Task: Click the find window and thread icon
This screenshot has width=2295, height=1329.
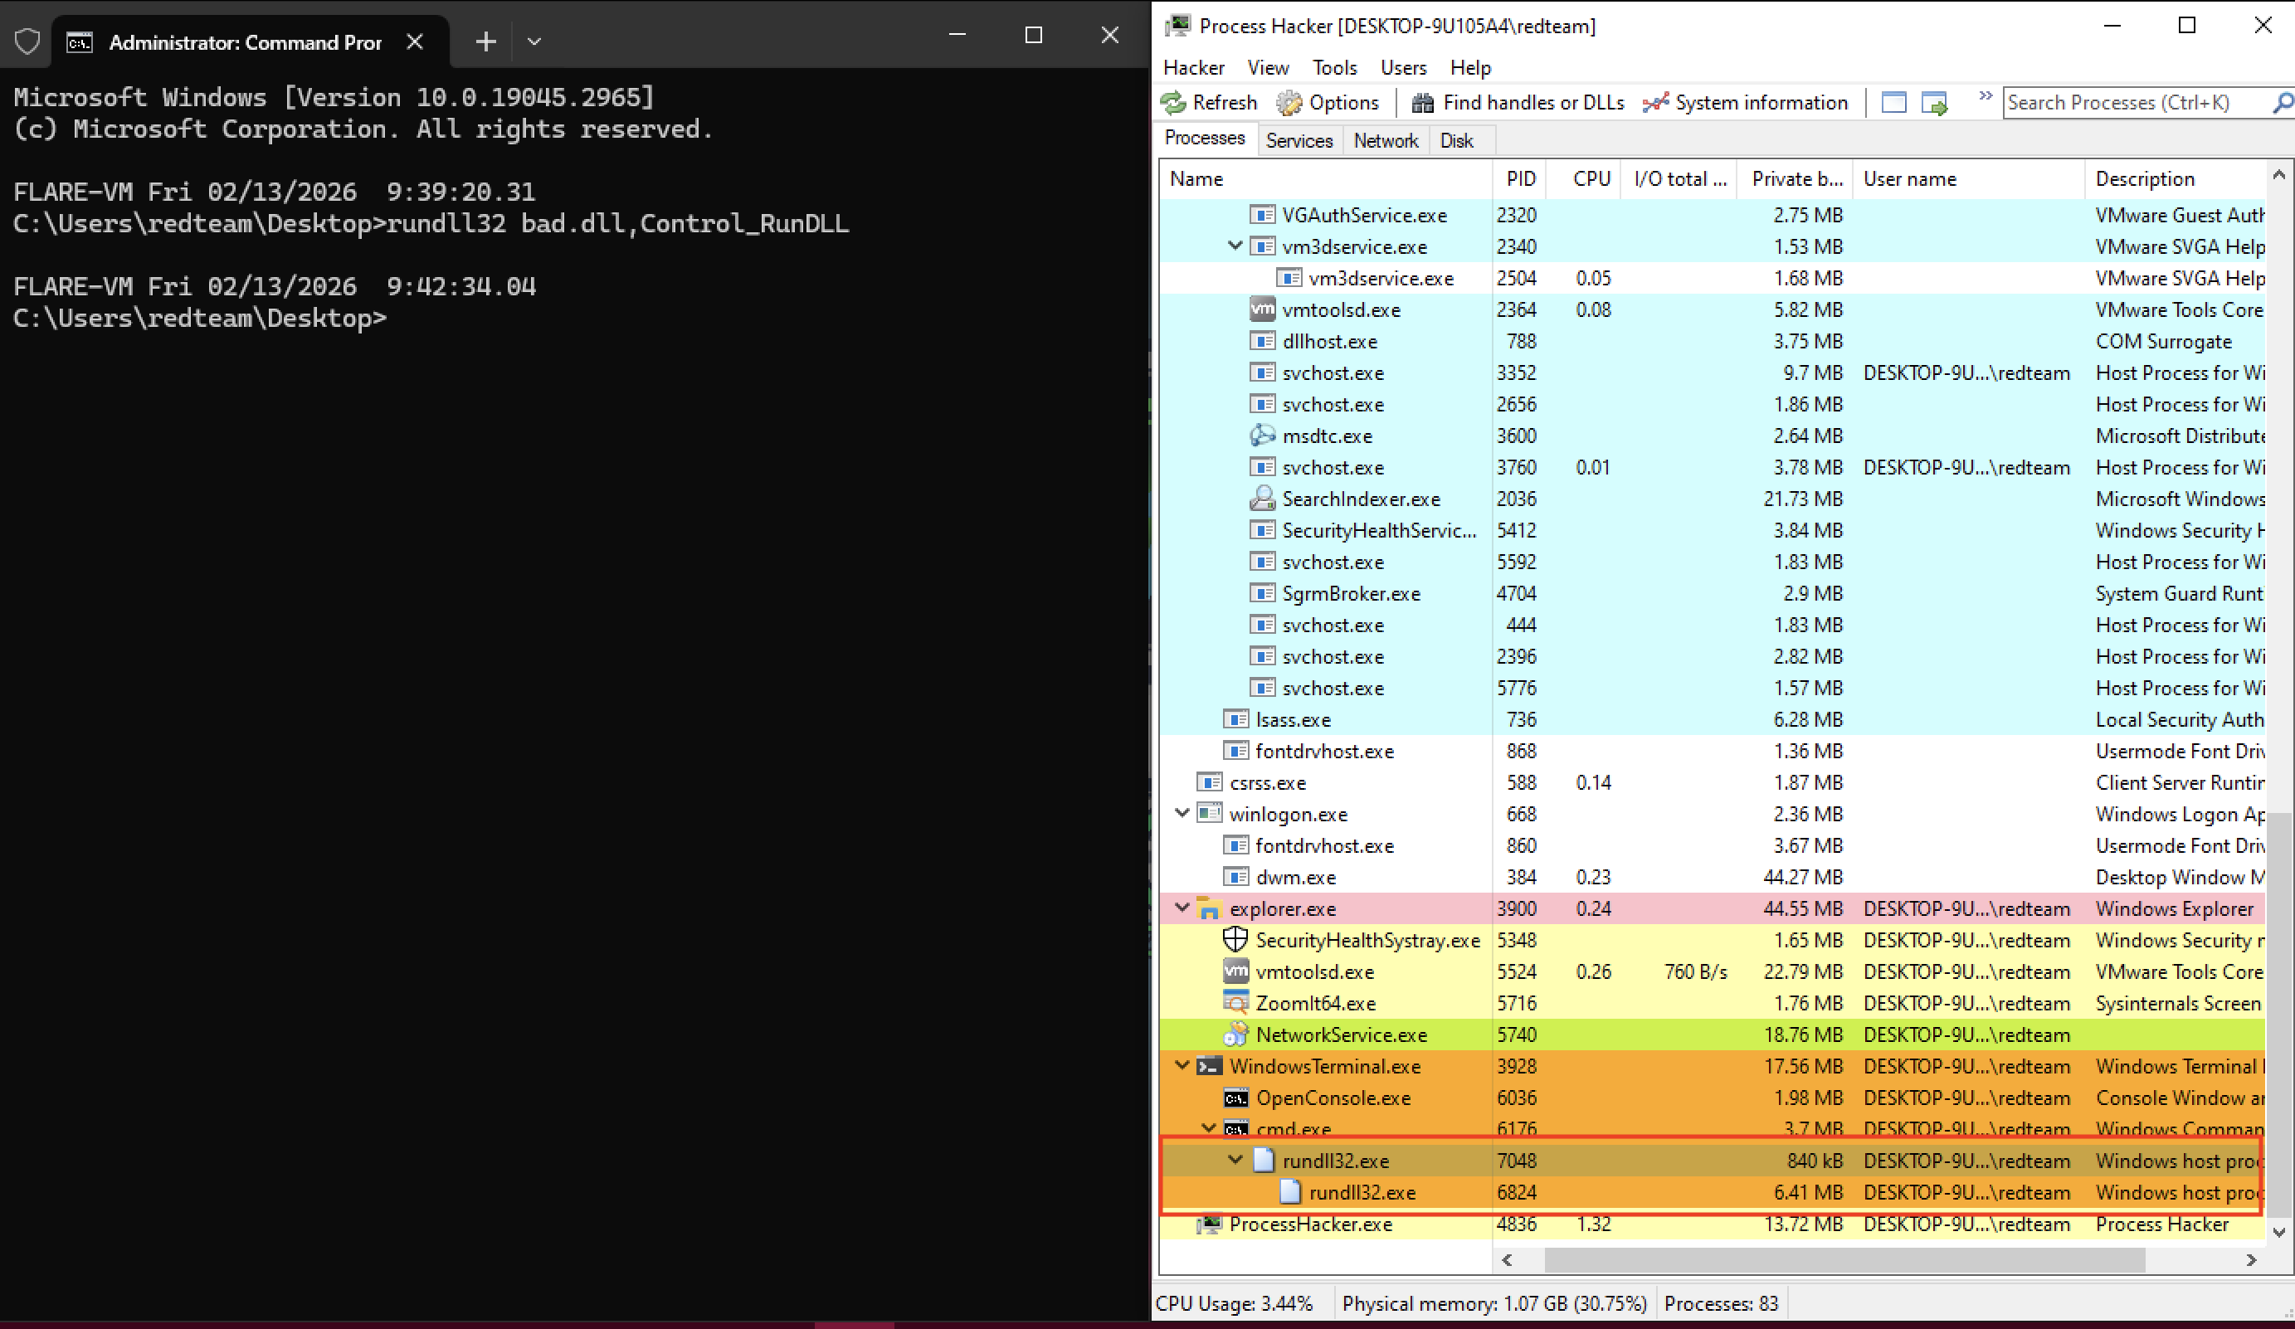Action: click(x=1934, y=103)
